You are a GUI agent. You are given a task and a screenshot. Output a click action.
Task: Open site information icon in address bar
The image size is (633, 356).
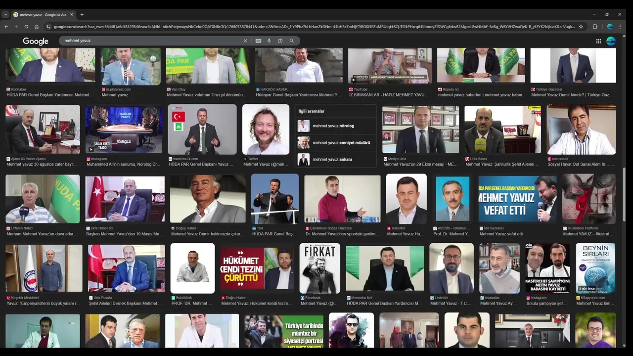click(49, 27)
